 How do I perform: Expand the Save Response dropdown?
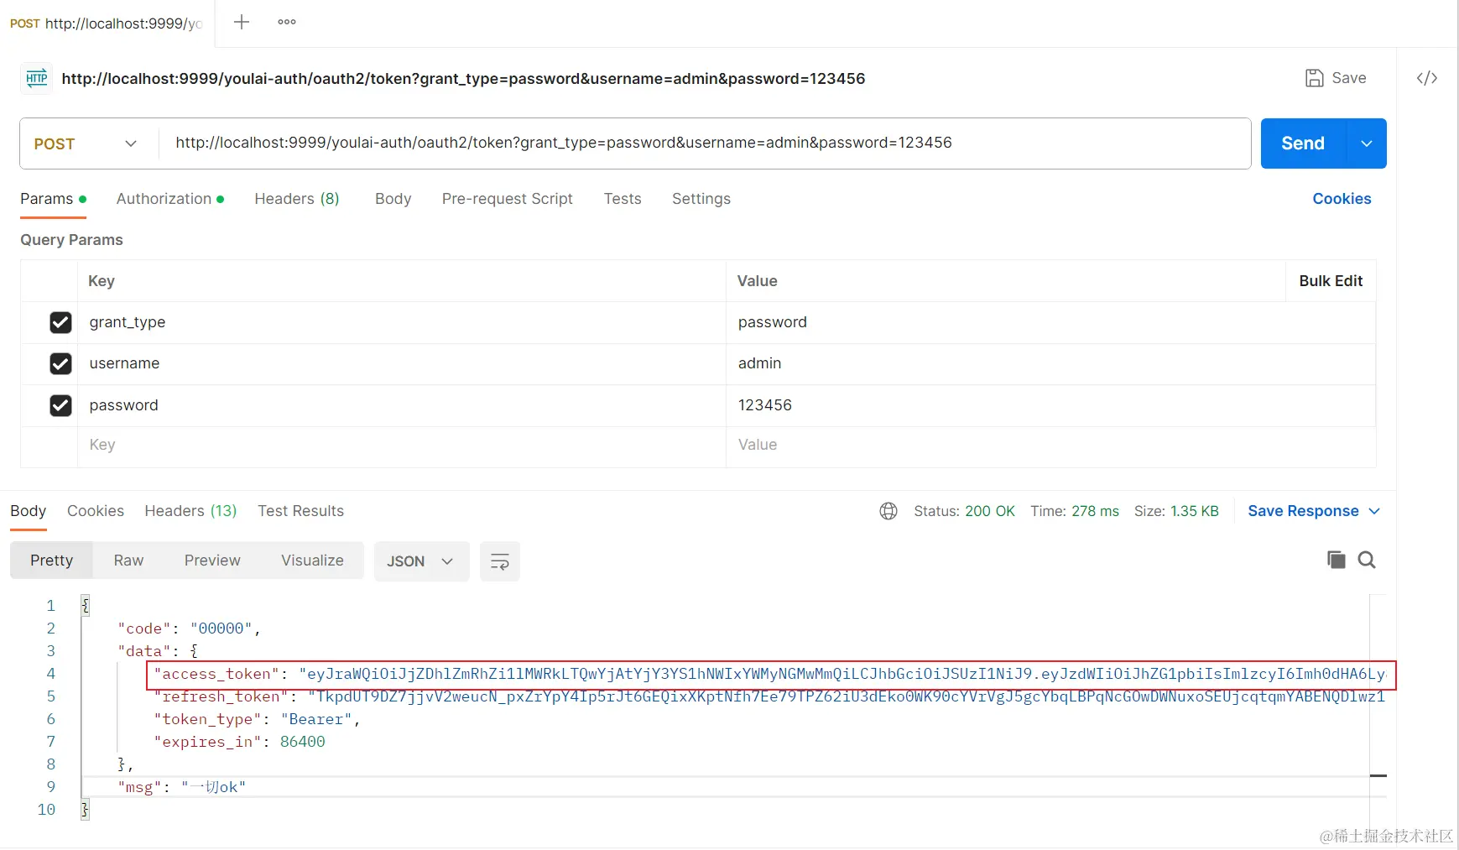(x=1374, y=510)
